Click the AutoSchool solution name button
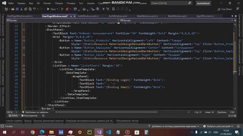 [x=203, y=3]
